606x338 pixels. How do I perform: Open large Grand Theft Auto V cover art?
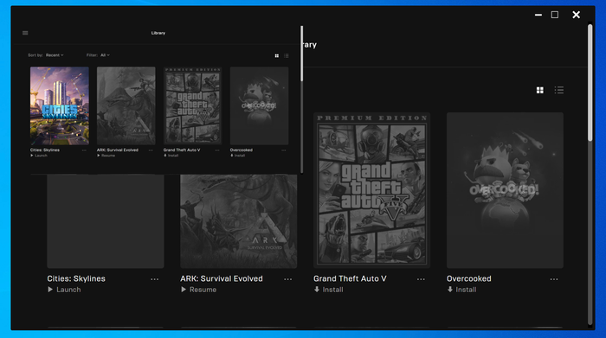(x=371, y=190)
